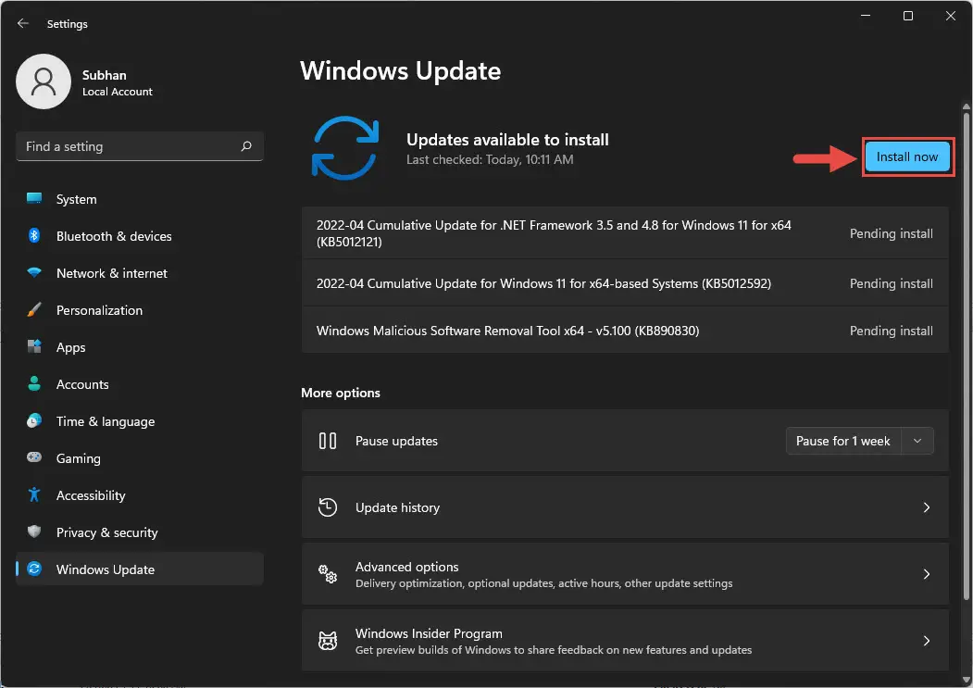Click the System monitor icon
Screen dimensions: 973x688
(34, 199)
